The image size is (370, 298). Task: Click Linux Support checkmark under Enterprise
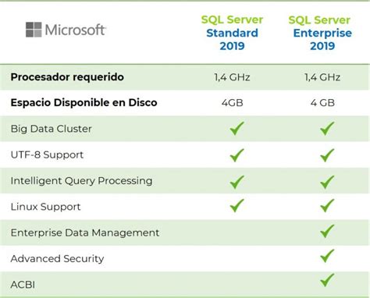[x=327, y=206]
